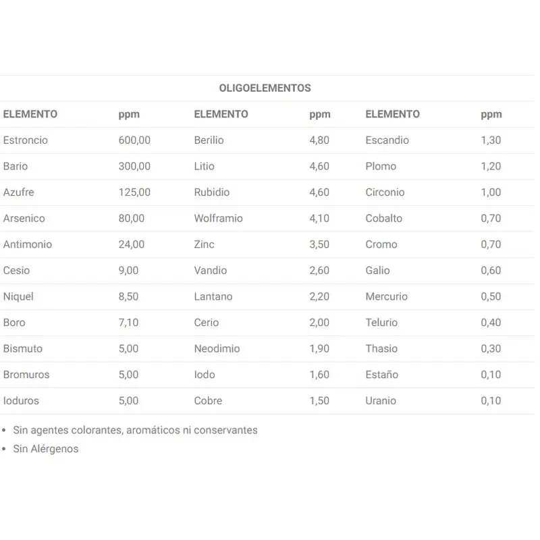Click the Estaño element cell
Screen dimensions: 540x540
(x=381, y=375)
